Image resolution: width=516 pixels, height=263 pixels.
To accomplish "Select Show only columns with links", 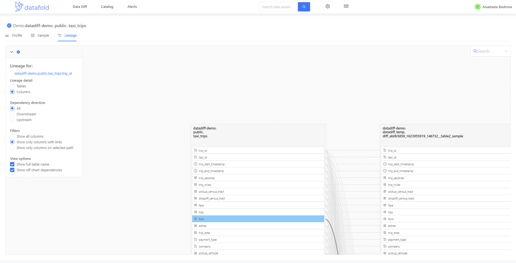I will [12, 142].
